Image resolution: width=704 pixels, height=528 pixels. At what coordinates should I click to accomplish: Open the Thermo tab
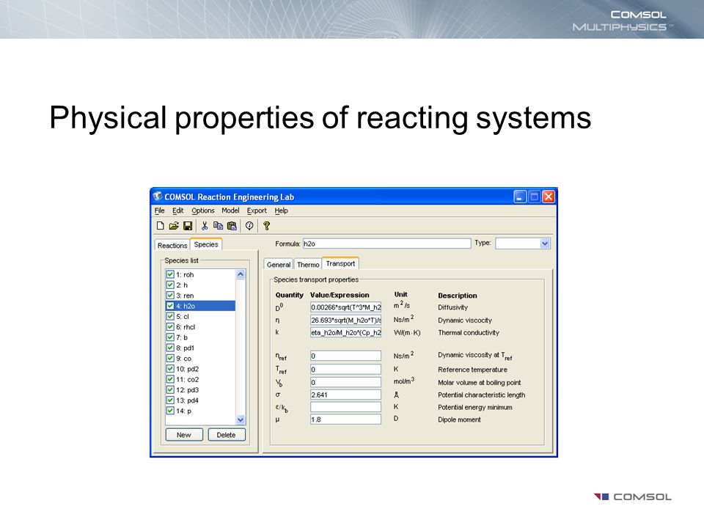click(x=308, y=265)
